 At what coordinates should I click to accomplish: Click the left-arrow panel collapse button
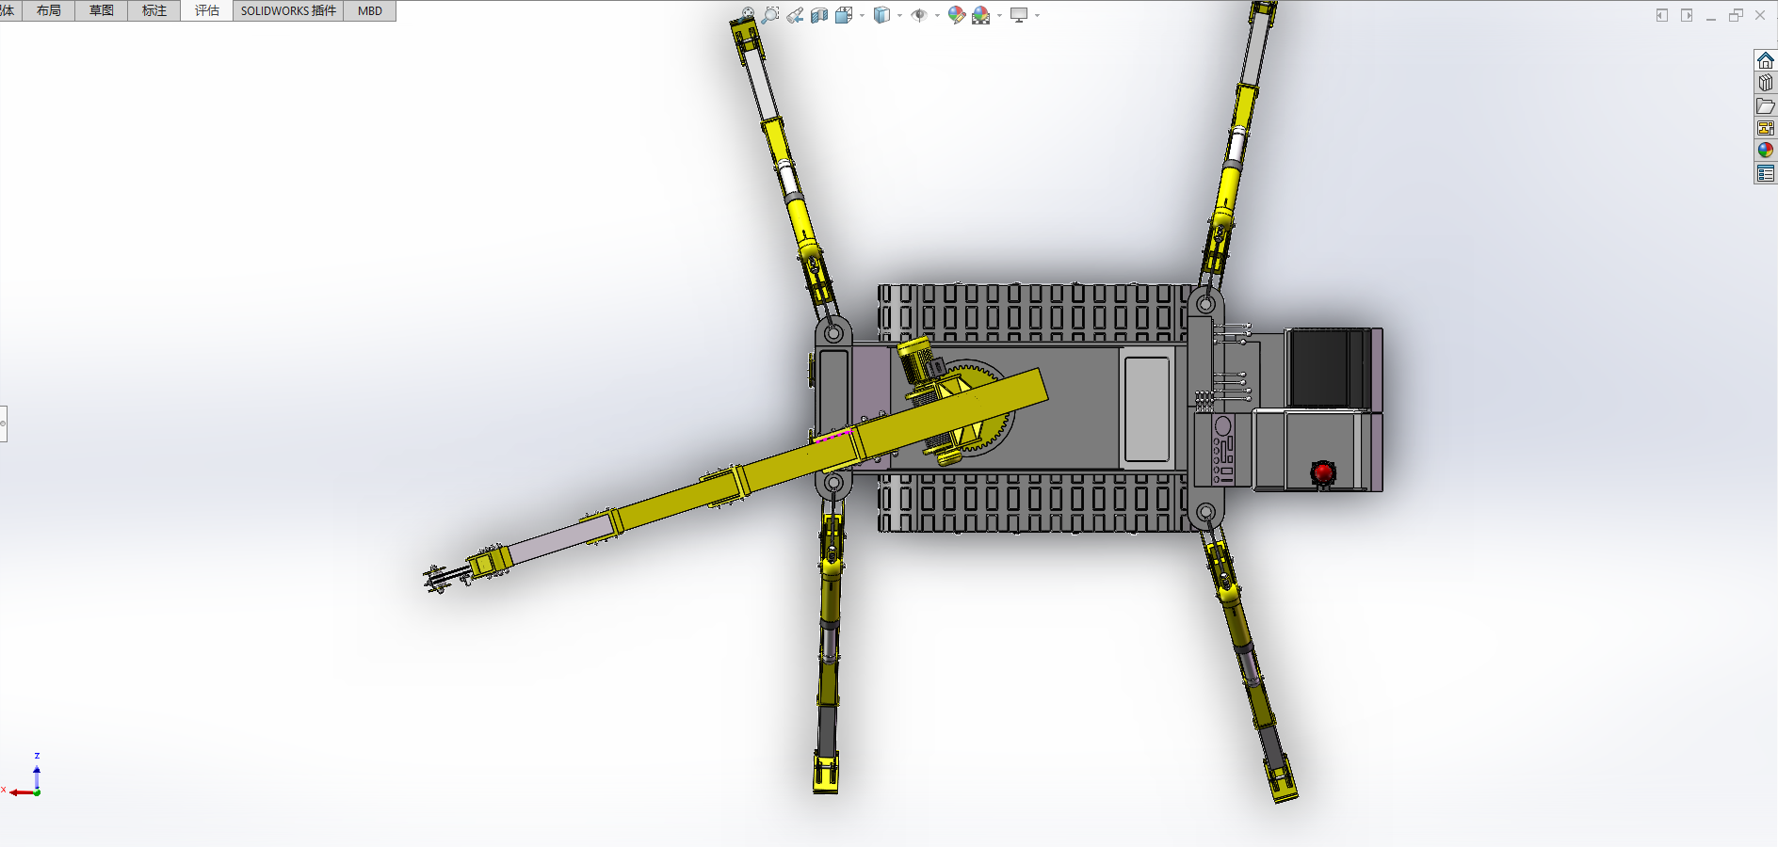click(x=1662, y=15)
